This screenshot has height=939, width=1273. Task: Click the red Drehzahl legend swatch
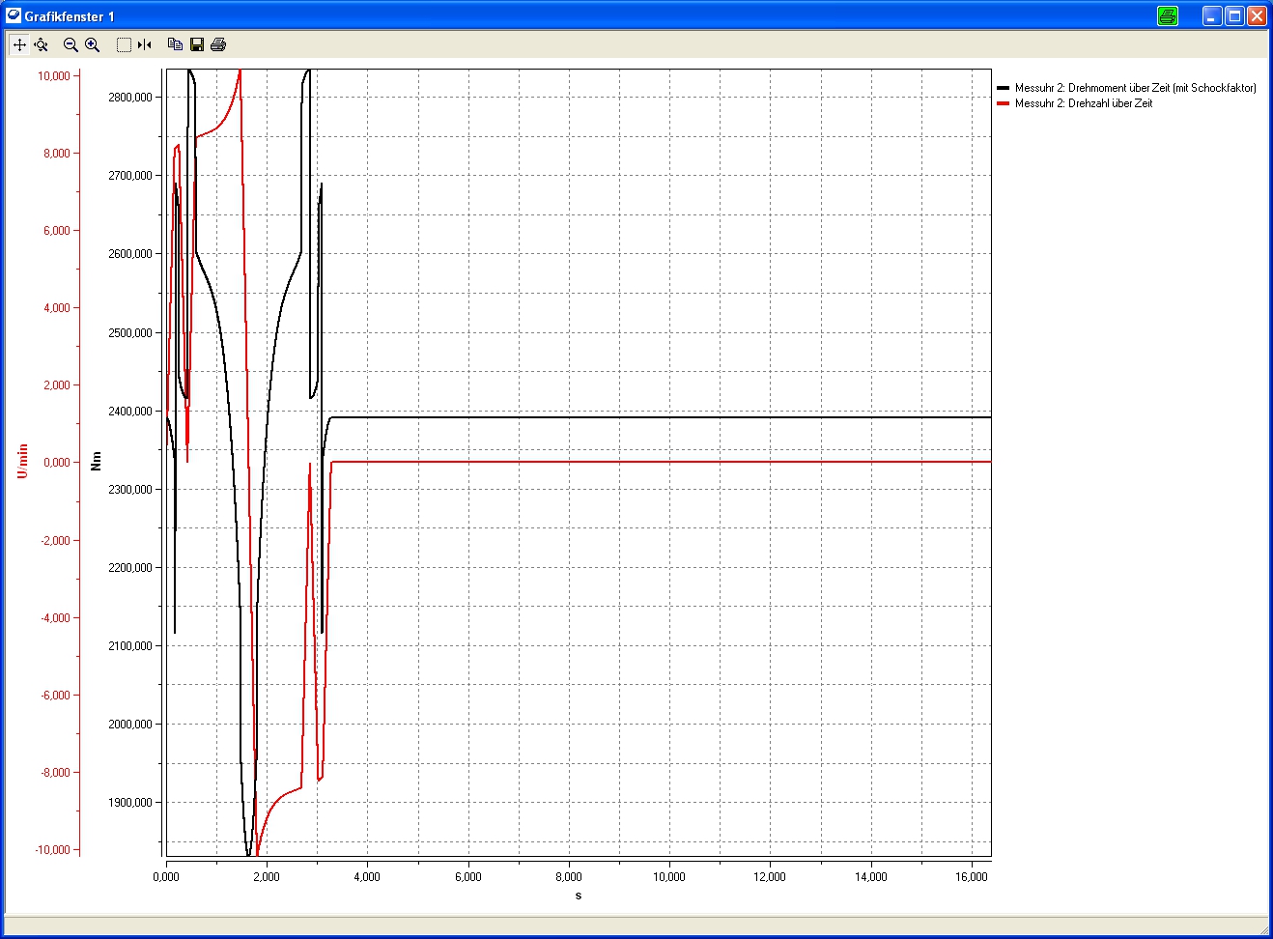click(x=1003, y=103)
